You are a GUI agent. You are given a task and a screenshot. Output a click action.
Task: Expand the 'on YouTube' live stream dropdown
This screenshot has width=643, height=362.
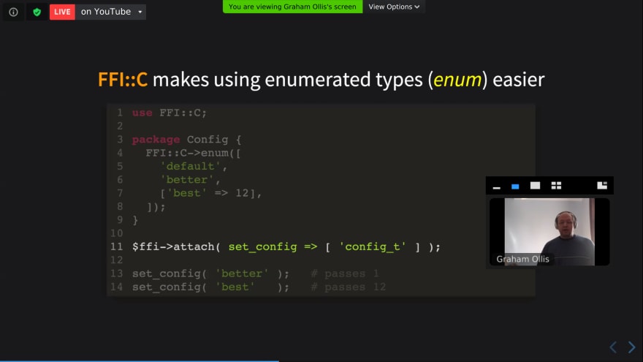point(140,12)
